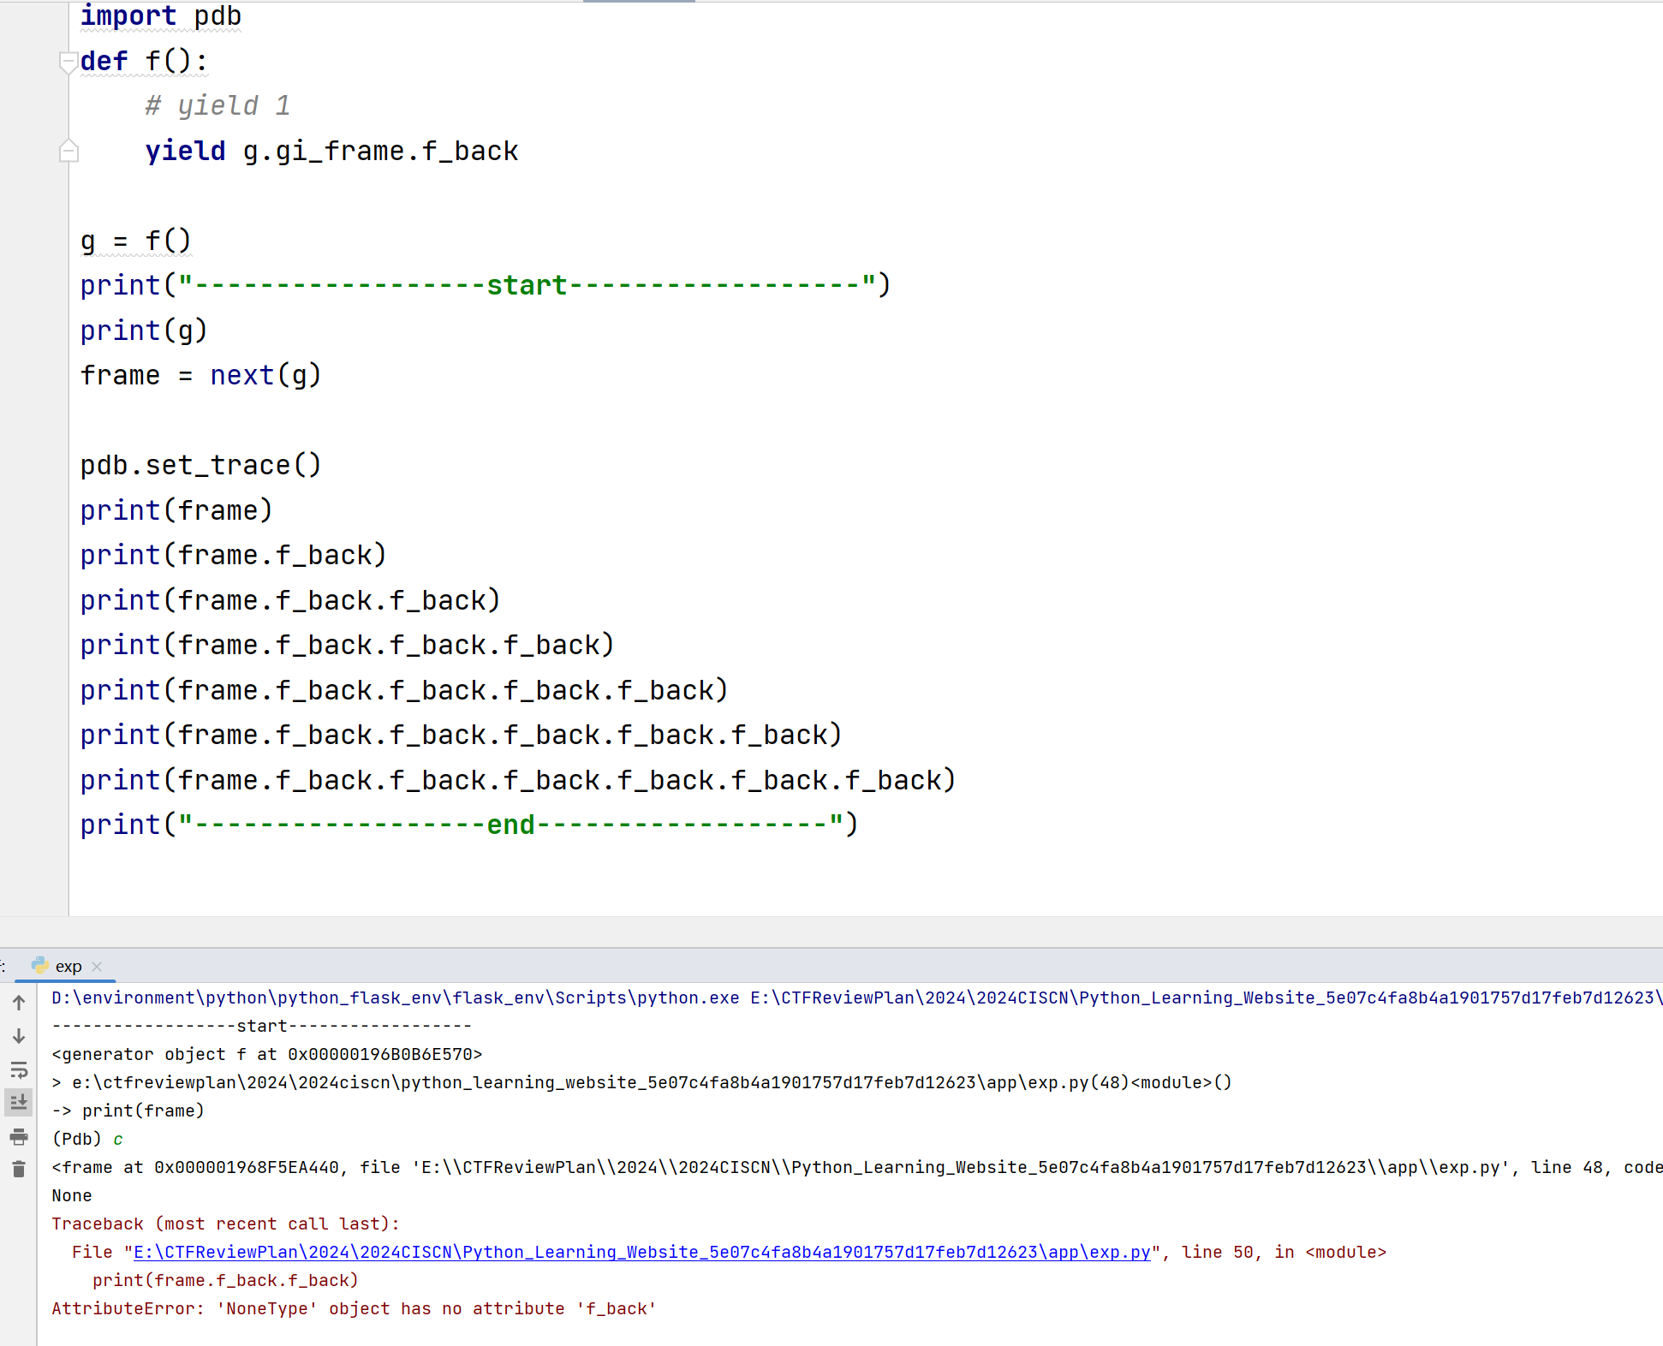The image size is (1663, 1346).
Task: Collapse the def f() fold marker
Action: click(69, 62)
